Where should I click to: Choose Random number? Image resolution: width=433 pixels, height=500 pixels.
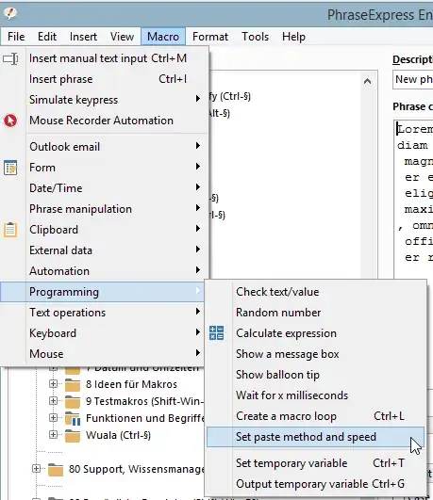[x=315, y=313]
